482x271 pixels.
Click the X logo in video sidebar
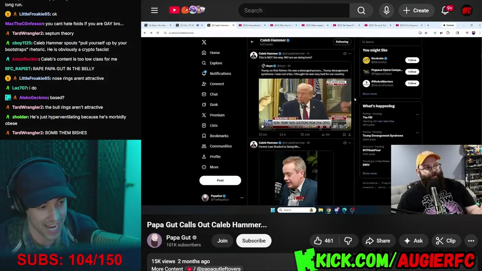(204, 42)
